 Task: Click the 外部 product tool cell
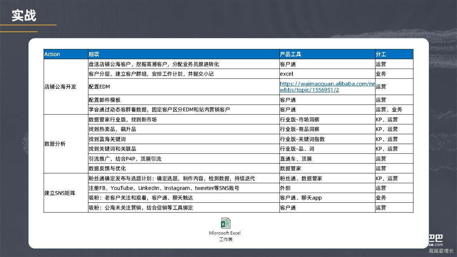tap(327, 188)
